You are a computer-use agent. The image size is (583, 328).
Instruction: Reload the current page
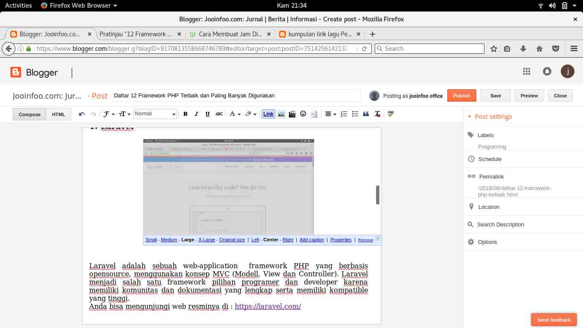(x=364, y=49)
